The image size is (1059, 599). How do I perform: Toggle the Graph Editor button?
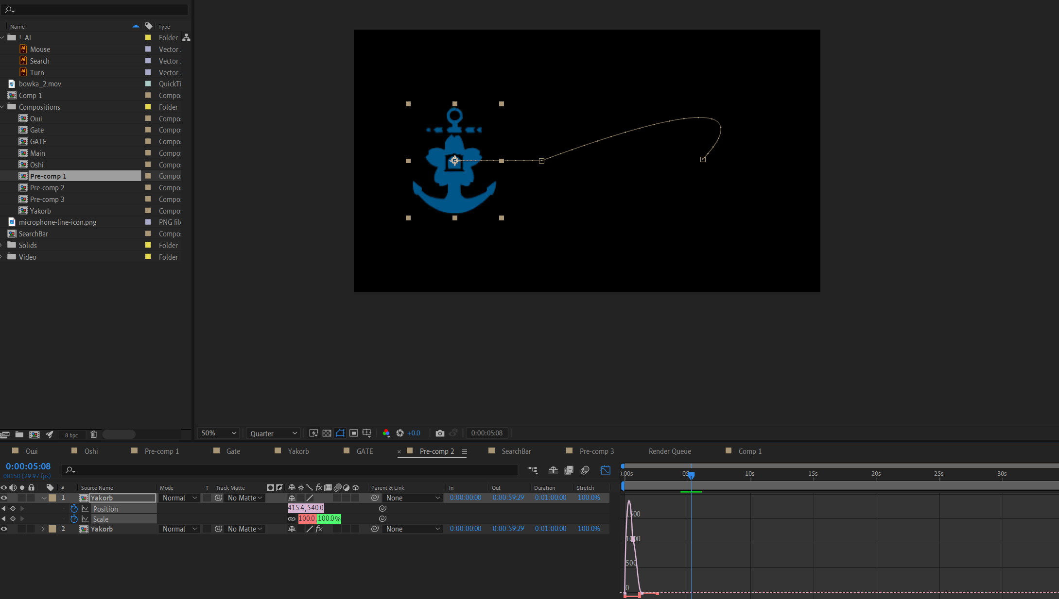point(605,470)
